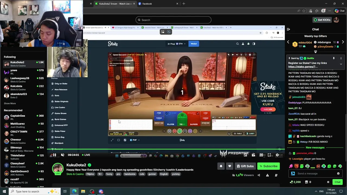Image resolution: width=347 pixels, height=195 pixels.
Task: Click the Windows taskbar search box
Action: [x=35, y=191]
